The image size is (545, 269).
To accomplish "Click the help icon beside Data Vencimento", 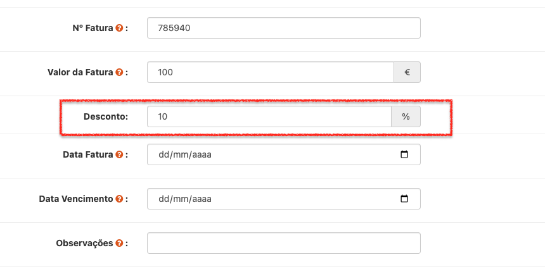I will click(119, 199).
